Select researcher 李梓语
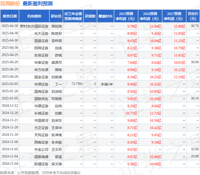The width and height of the screenshot is (200, 175). click(56, 41)
